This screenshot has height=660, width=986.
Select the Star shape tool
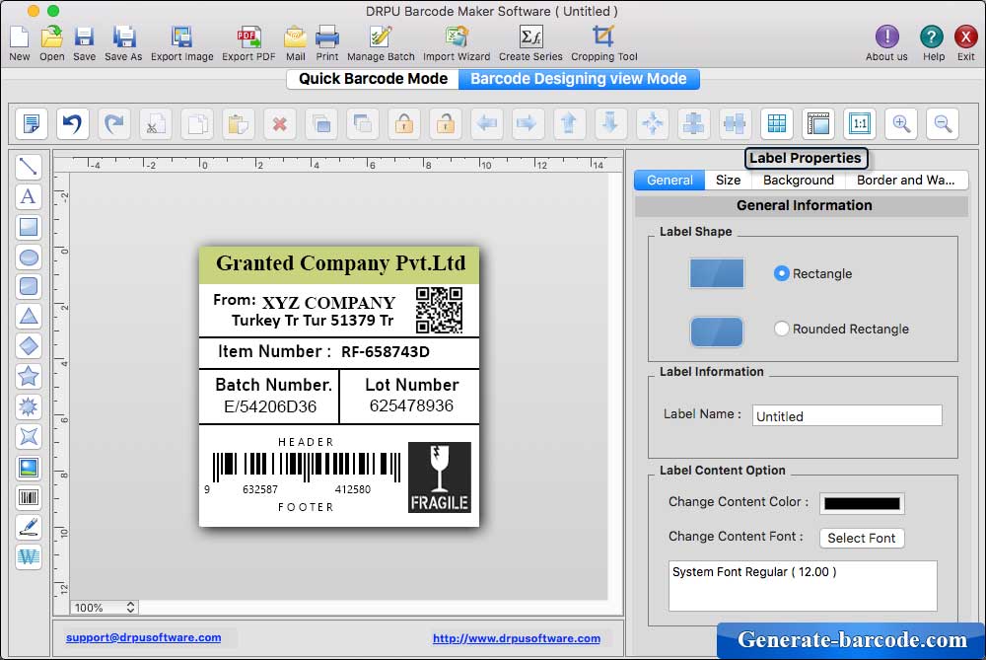pyautogui.click(x=29, y=376)
